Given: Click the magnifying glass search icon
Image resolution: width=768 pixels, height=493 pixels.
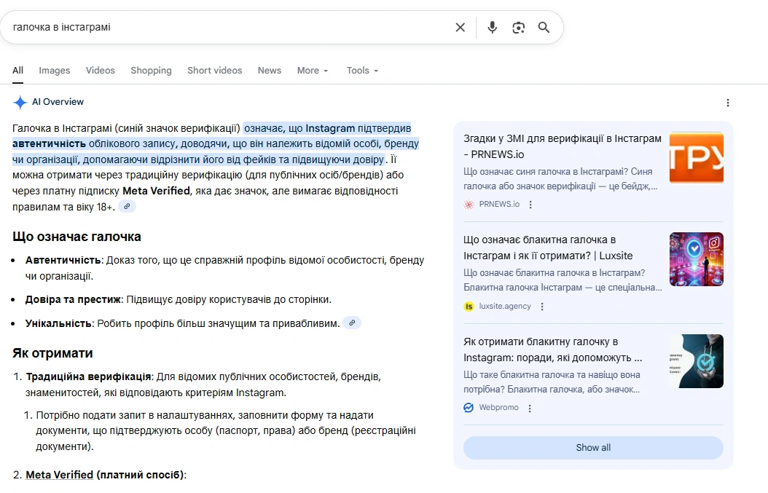Looking at the screenshot, I should pos(544,26).
